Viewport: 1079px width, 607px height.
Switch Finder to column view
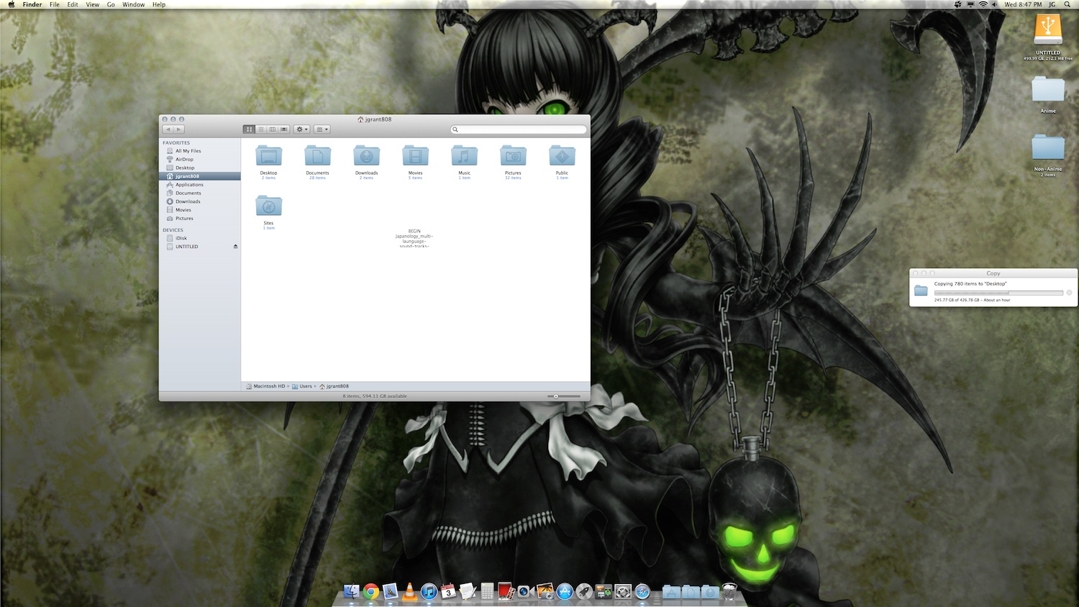tap(272, 129)
